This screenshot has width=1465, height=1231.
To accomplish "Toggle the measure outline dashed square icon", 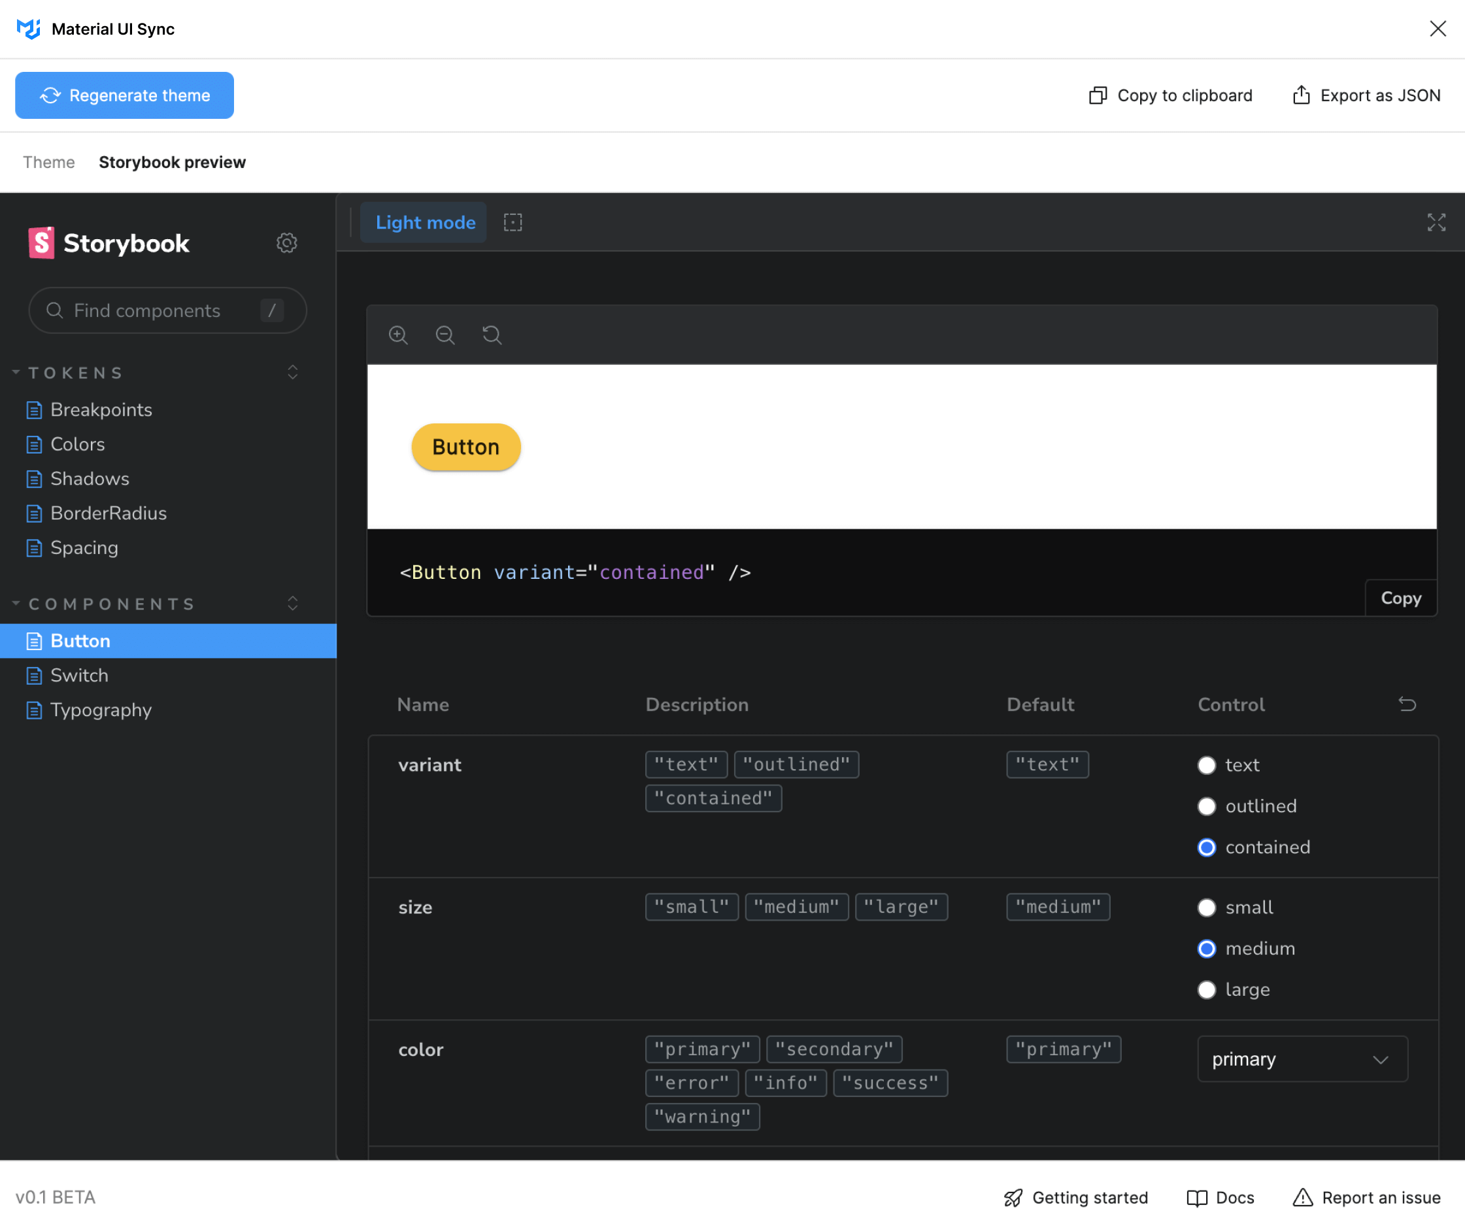I will tap(513, 223).
